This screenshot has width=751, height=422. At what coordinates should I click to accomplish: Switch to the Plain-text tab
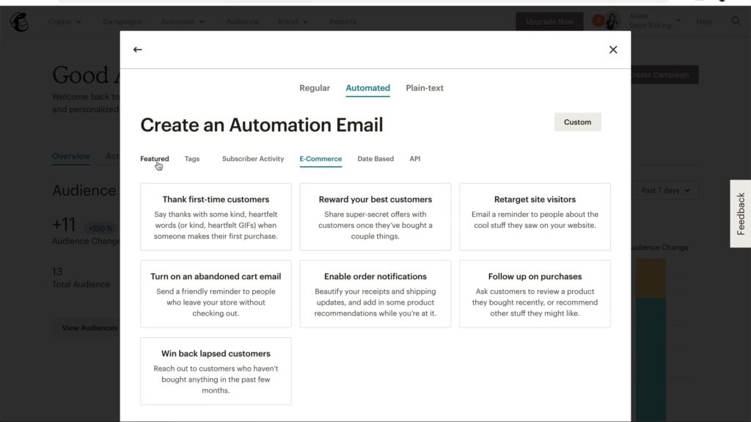425,88
